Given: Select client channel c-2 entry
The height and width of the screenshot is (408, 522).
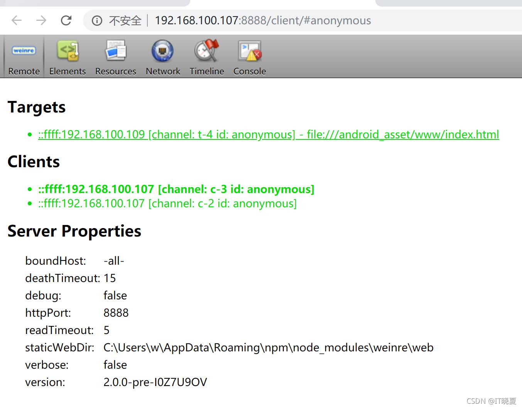Looking at the screenshot, I should coord(167,203).
